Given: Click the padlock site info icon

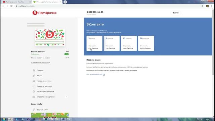Looking at the screenshot, I should 16,6.
